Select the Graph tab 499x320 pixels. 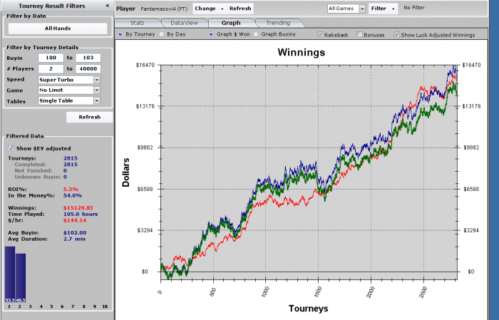[231, 23]
